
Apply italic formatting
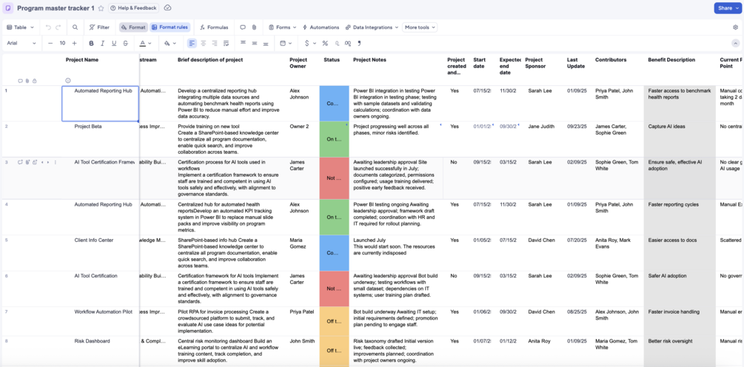coord(102,43)
